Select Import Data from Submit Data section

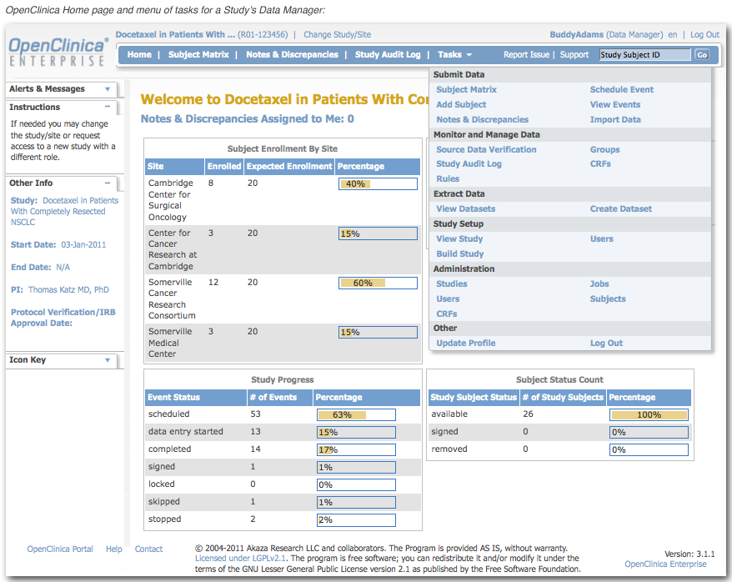(x=615, y=120)
